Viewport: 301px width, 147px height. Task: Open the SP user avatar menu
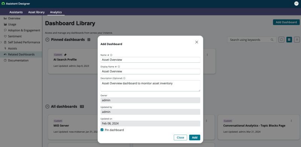point(296,4)
